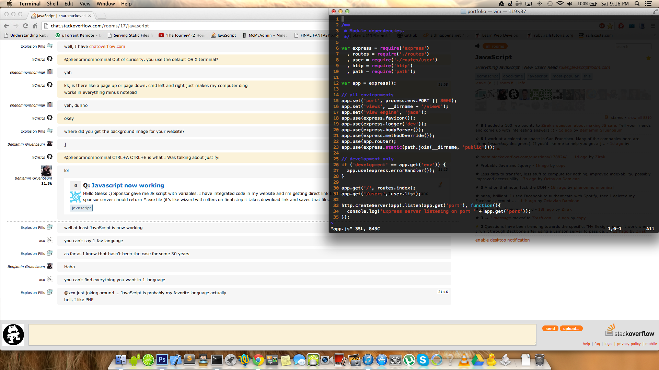Open 'The Journey' YouTube bookmark
Image resolution: width=659 pixels, height=370 pixels.
(182, 35)
